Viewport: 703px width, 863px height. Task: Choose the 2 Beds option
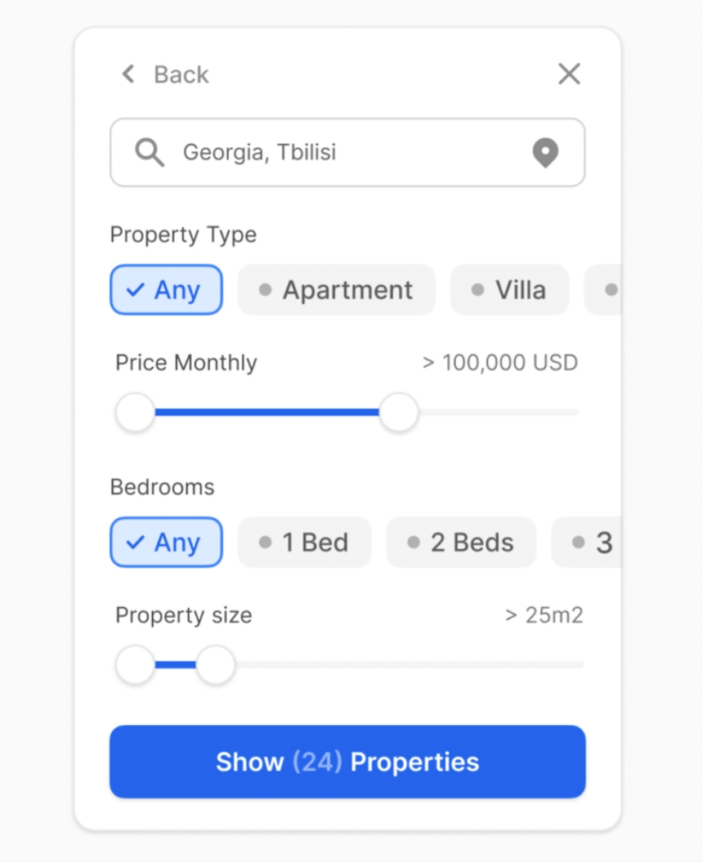(461, 543)
